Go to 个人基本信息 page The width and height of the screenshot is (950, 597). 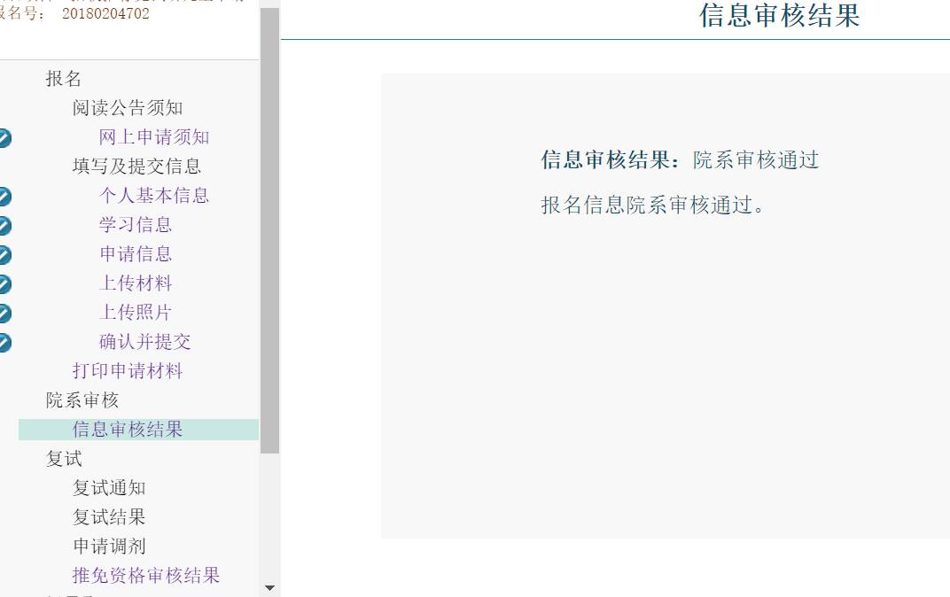pos(154,196)
